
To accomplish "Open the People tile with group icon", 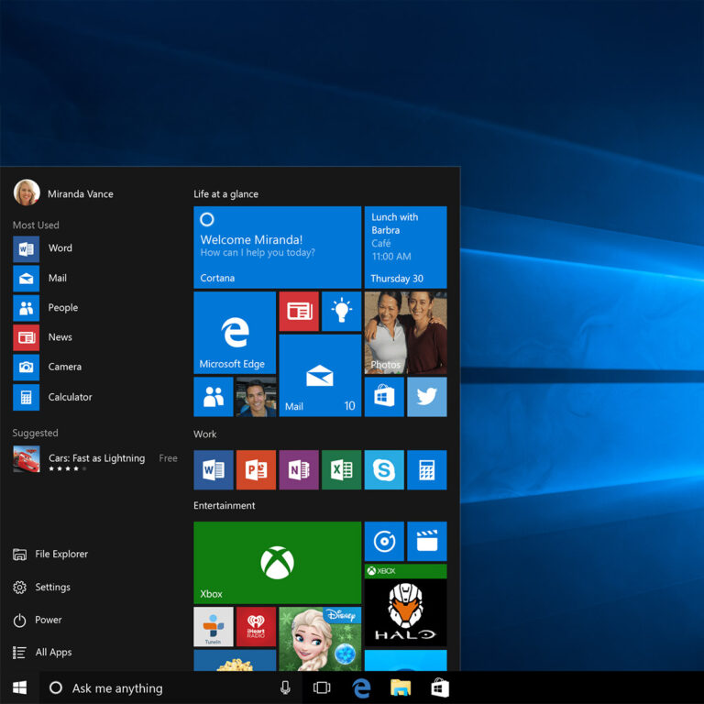I will coord(214,397).
